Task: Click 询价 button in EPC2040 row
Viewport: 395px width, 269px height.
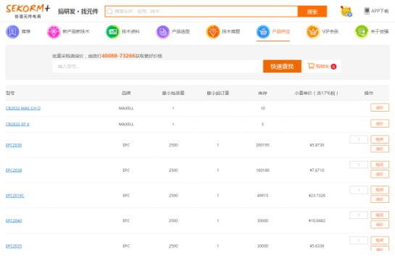Action: click(x=380, y=224)
